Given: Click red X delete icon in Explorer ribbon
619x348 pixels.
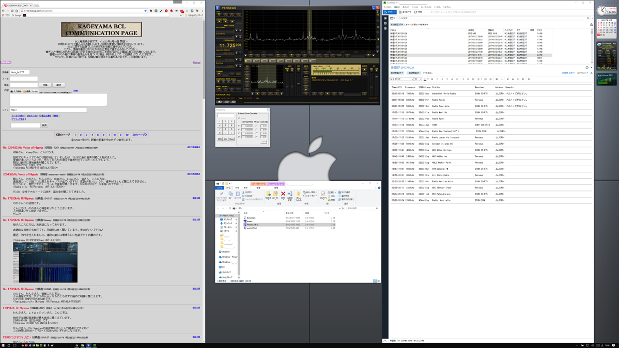Looking at the screenshot, I should pyautogui.click(x=283, y=194).
